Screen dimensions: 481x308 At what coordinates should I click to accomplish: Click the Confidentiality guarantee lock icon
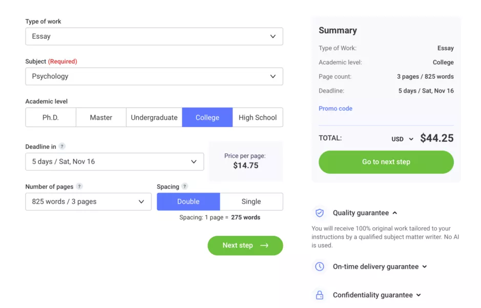tap(319, 295)
